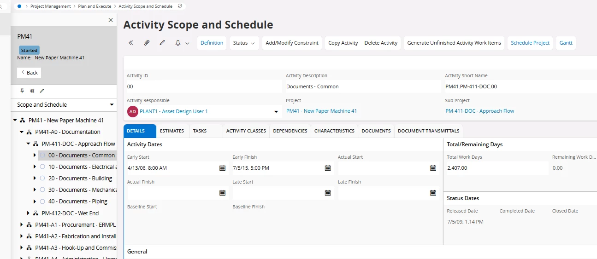Click Generate Unfinished Activity Work Items
Image resolution: width=597 pixels, height=259 pixels.
pos(454,43)
